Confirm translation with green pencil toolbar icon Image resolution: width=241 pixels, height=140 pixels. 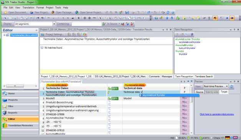click(178, 18)
